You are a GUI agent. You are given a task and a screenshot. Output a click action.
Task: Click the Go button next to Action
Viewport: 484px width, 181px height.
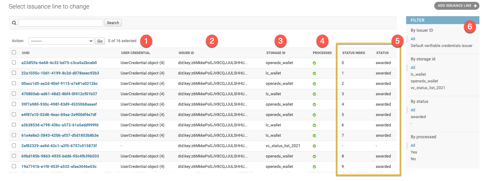point(100,41)
